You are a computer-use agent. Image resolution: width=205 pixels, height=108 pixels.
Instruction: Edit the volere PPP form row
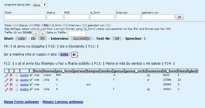(6, 75)
